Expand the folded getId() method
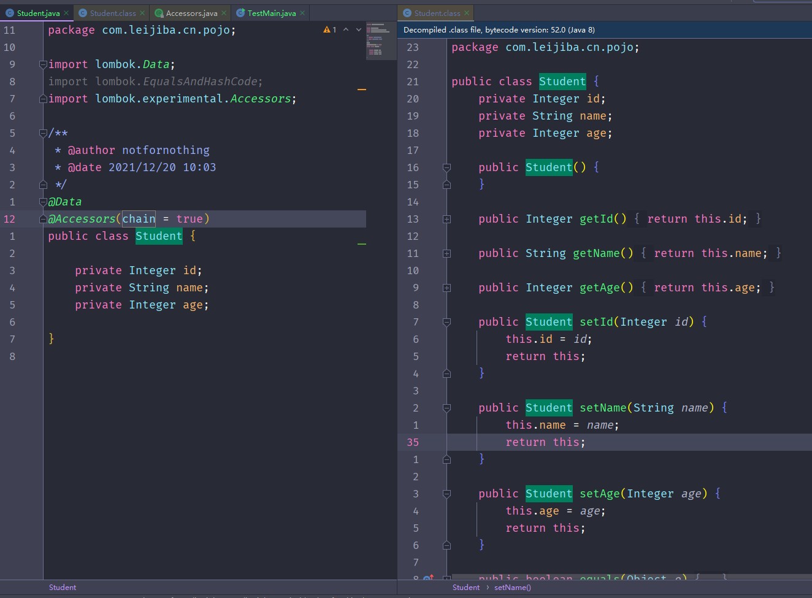The width and height of the screenshot is (812, 598). pyautogui.click(x=446, y=219)
